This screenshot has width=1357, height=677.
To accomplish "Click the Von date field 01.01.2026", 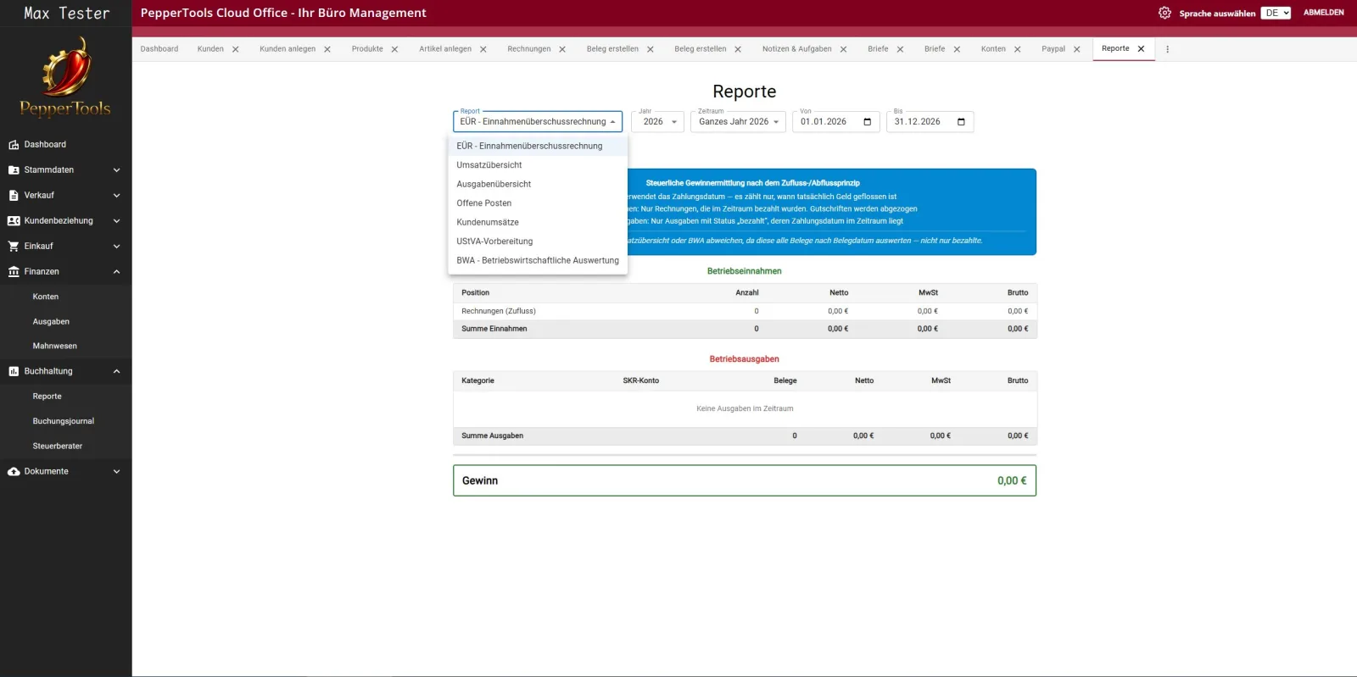I will (x=835, y=122).
